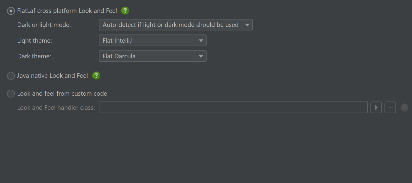
Task: Click the 'Dark or light mode:' label
Action: tap(44, 25)
